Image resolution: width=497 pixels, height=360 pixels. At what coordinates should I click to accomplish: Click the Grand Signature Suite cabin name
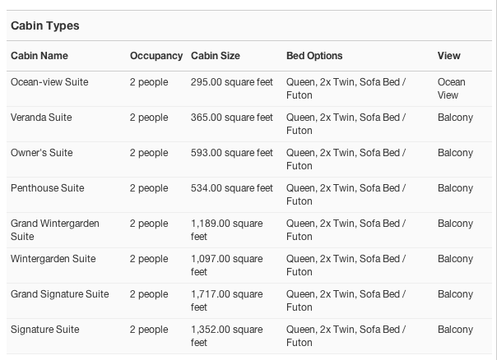pyautogui.click(x=60, y=294)
